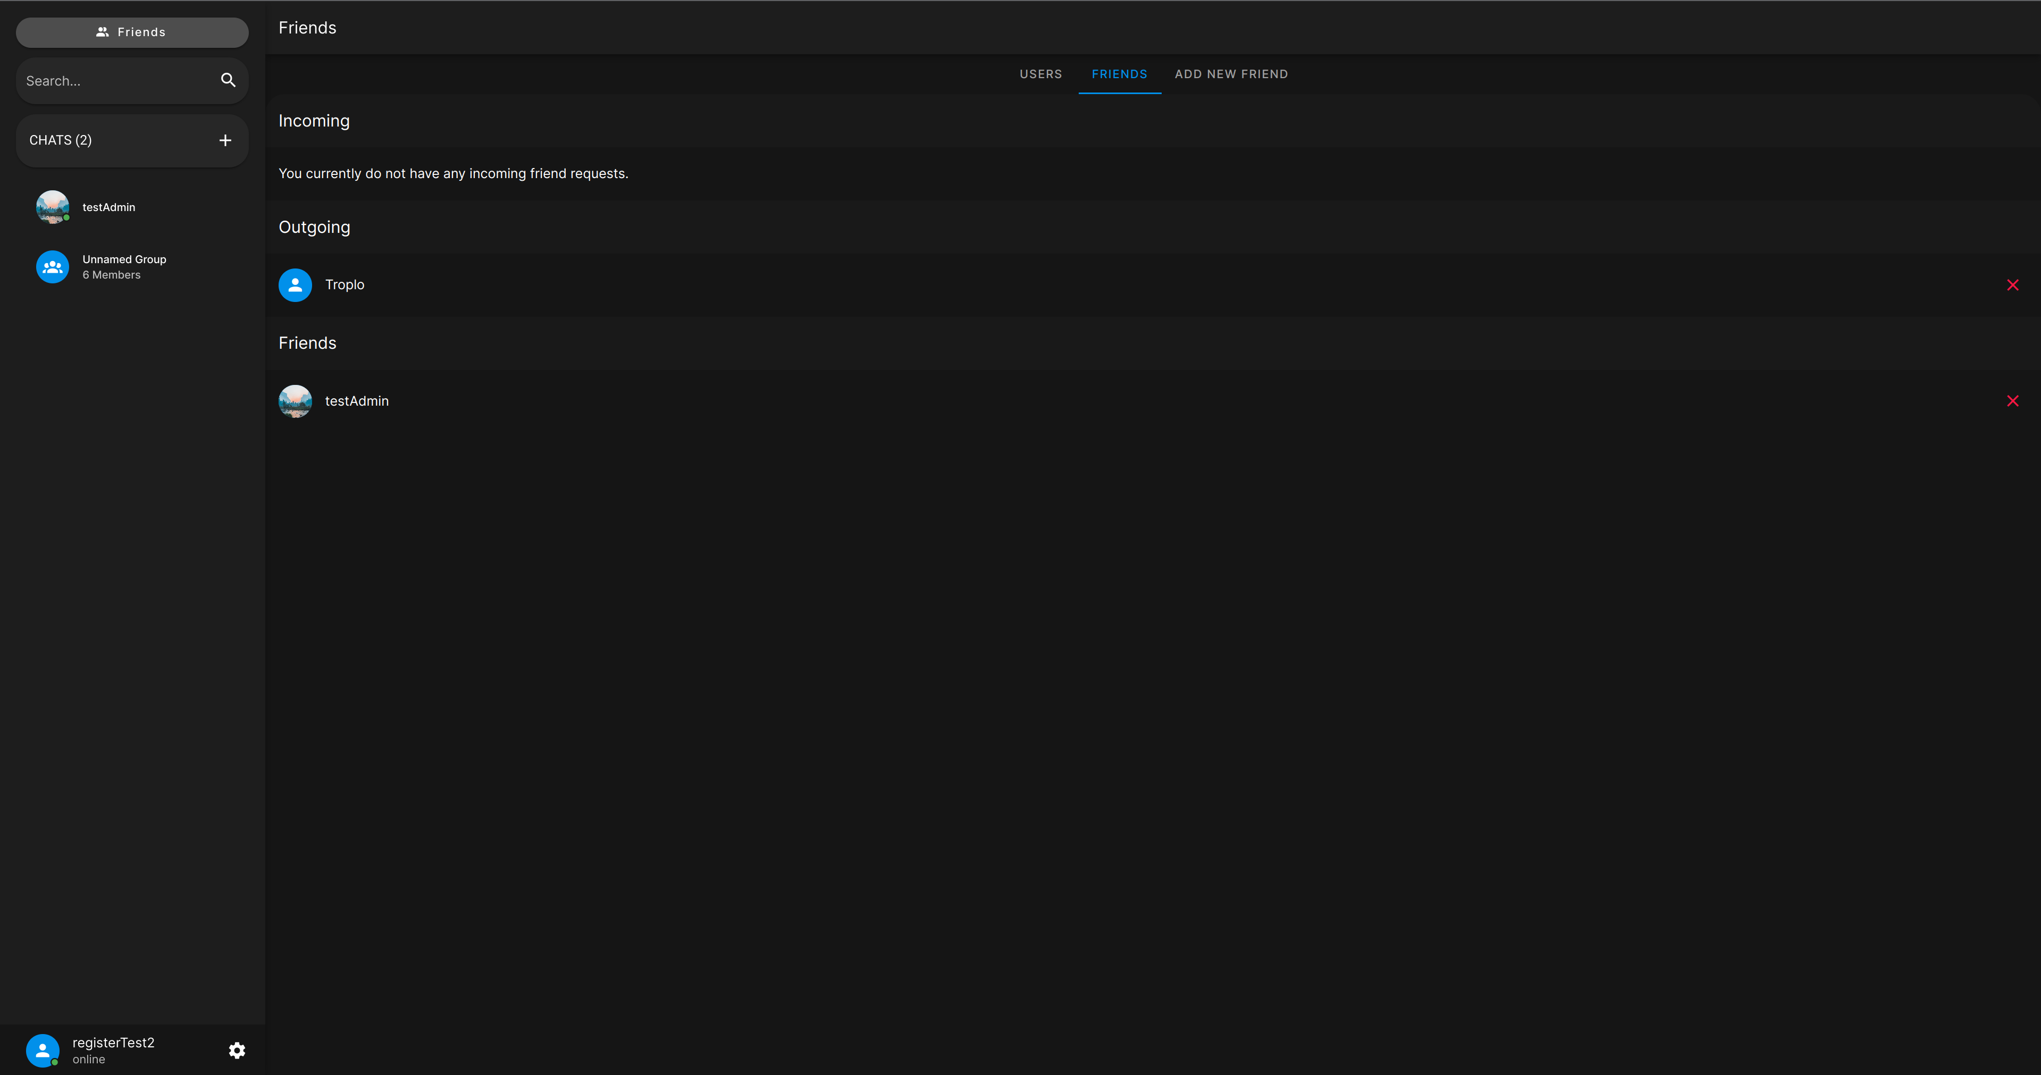The height and width of the screenshot is (1075, 2041).
Task: Remove testAdmin from friends list
Action: 2012,401
